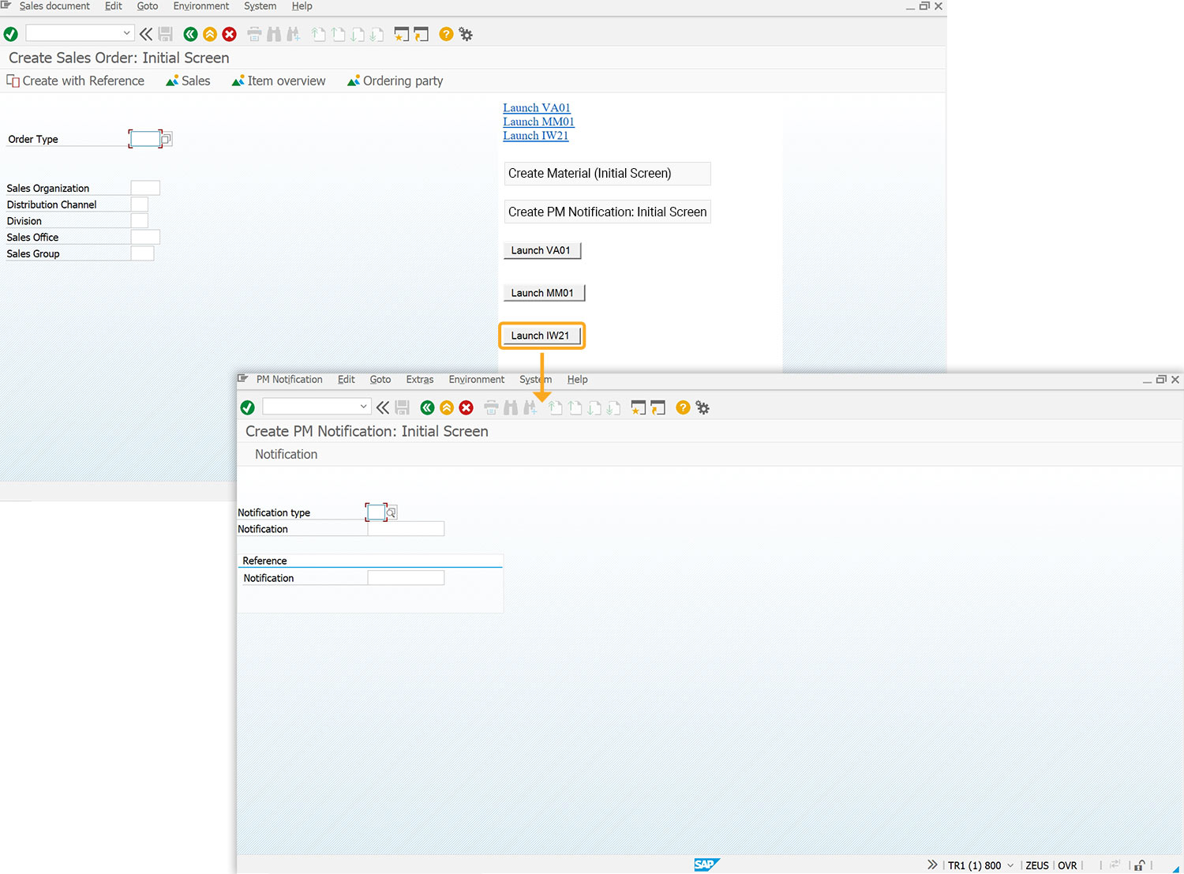This screenshot has height=874, width=1184.
Task: Click Sales toolbar button
Action: [188, 81]
